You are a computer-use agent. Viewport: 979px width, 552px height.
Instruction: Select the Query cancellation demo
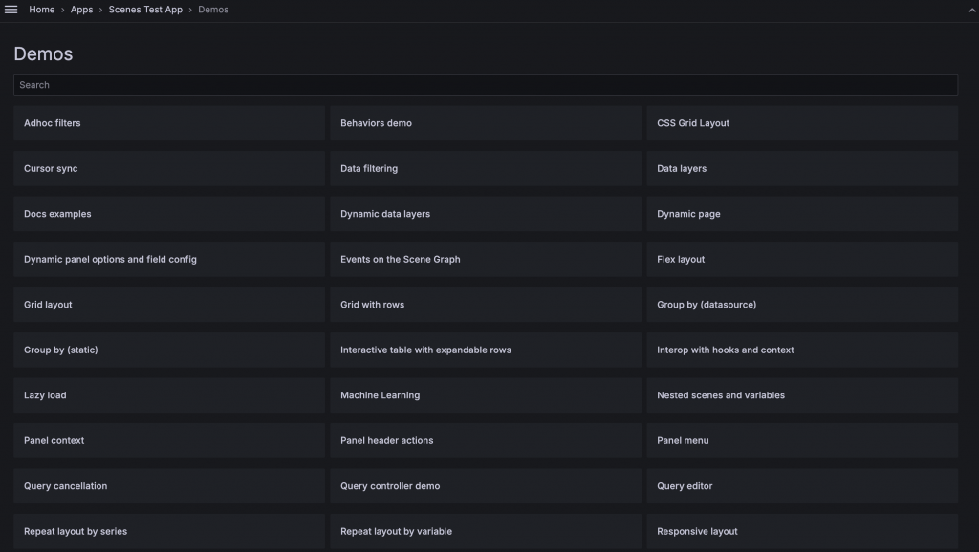[x=169, y=486]
